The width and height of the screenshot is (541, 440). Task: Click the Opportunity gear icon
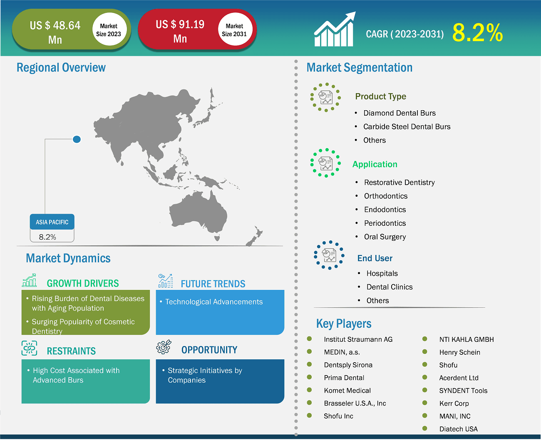coord(164,346)
